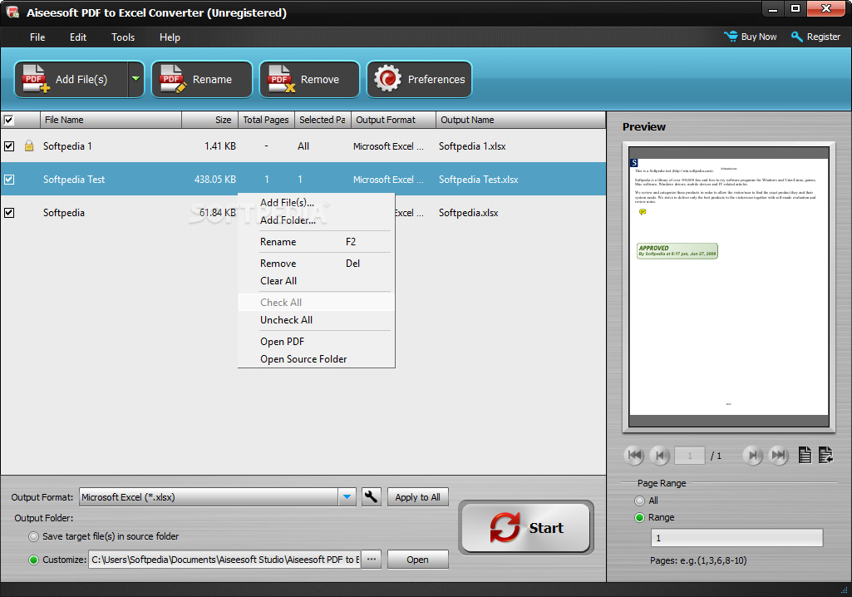Choose Open PDF in context menu

[316, 342]
